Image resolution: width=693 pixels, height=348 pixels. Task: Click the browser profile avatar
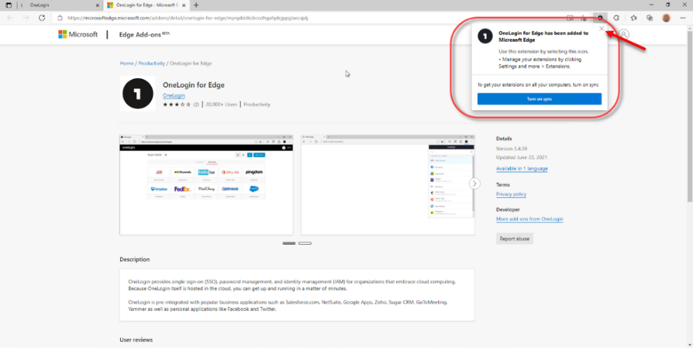point(666,17)
